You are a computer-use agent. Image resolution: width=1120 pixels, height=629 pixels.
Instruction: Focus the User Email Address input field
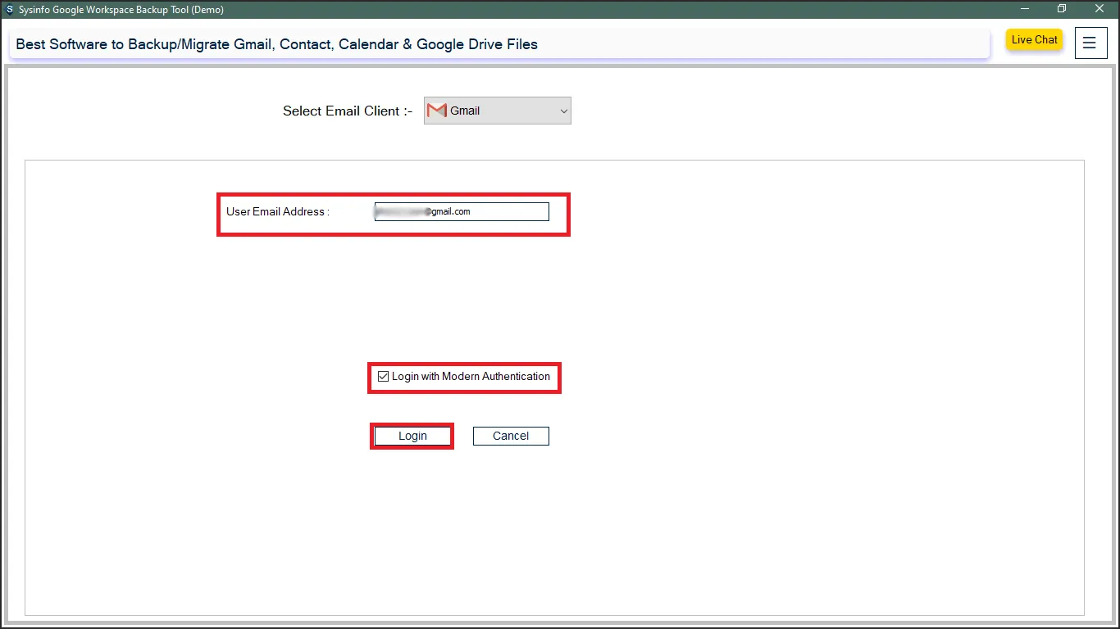(508, 211)
